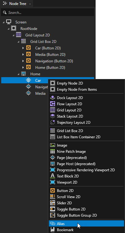Image resolution: width=125 pixels, height=233 pixels.
Task: Select the Navigation (Button 2D) label
Action: tap(54, 61)
